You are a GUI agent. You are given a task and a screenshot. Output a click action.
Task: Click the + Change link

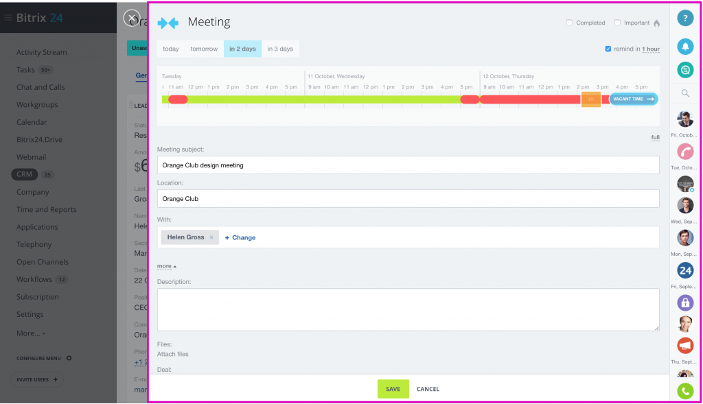pos(240,237)
